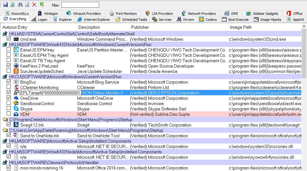Select the Everything tab

click(15, 19)
